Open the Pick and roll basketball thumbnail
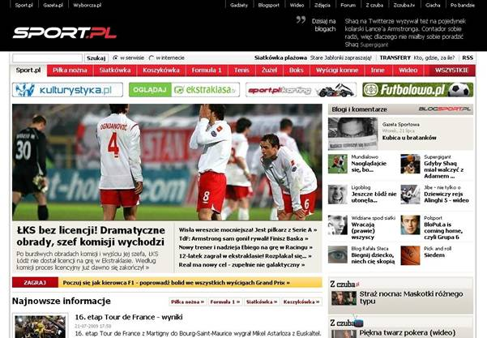Viewport: 487px width, 338px height. (410, 255)
